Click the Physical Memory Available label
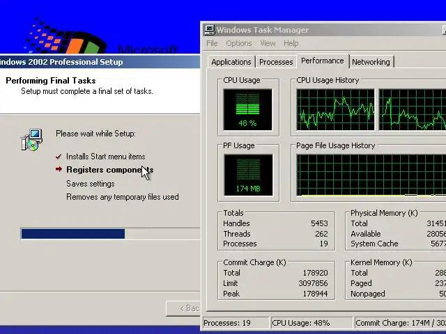446x334 pixels. click(x=366, y=234)
